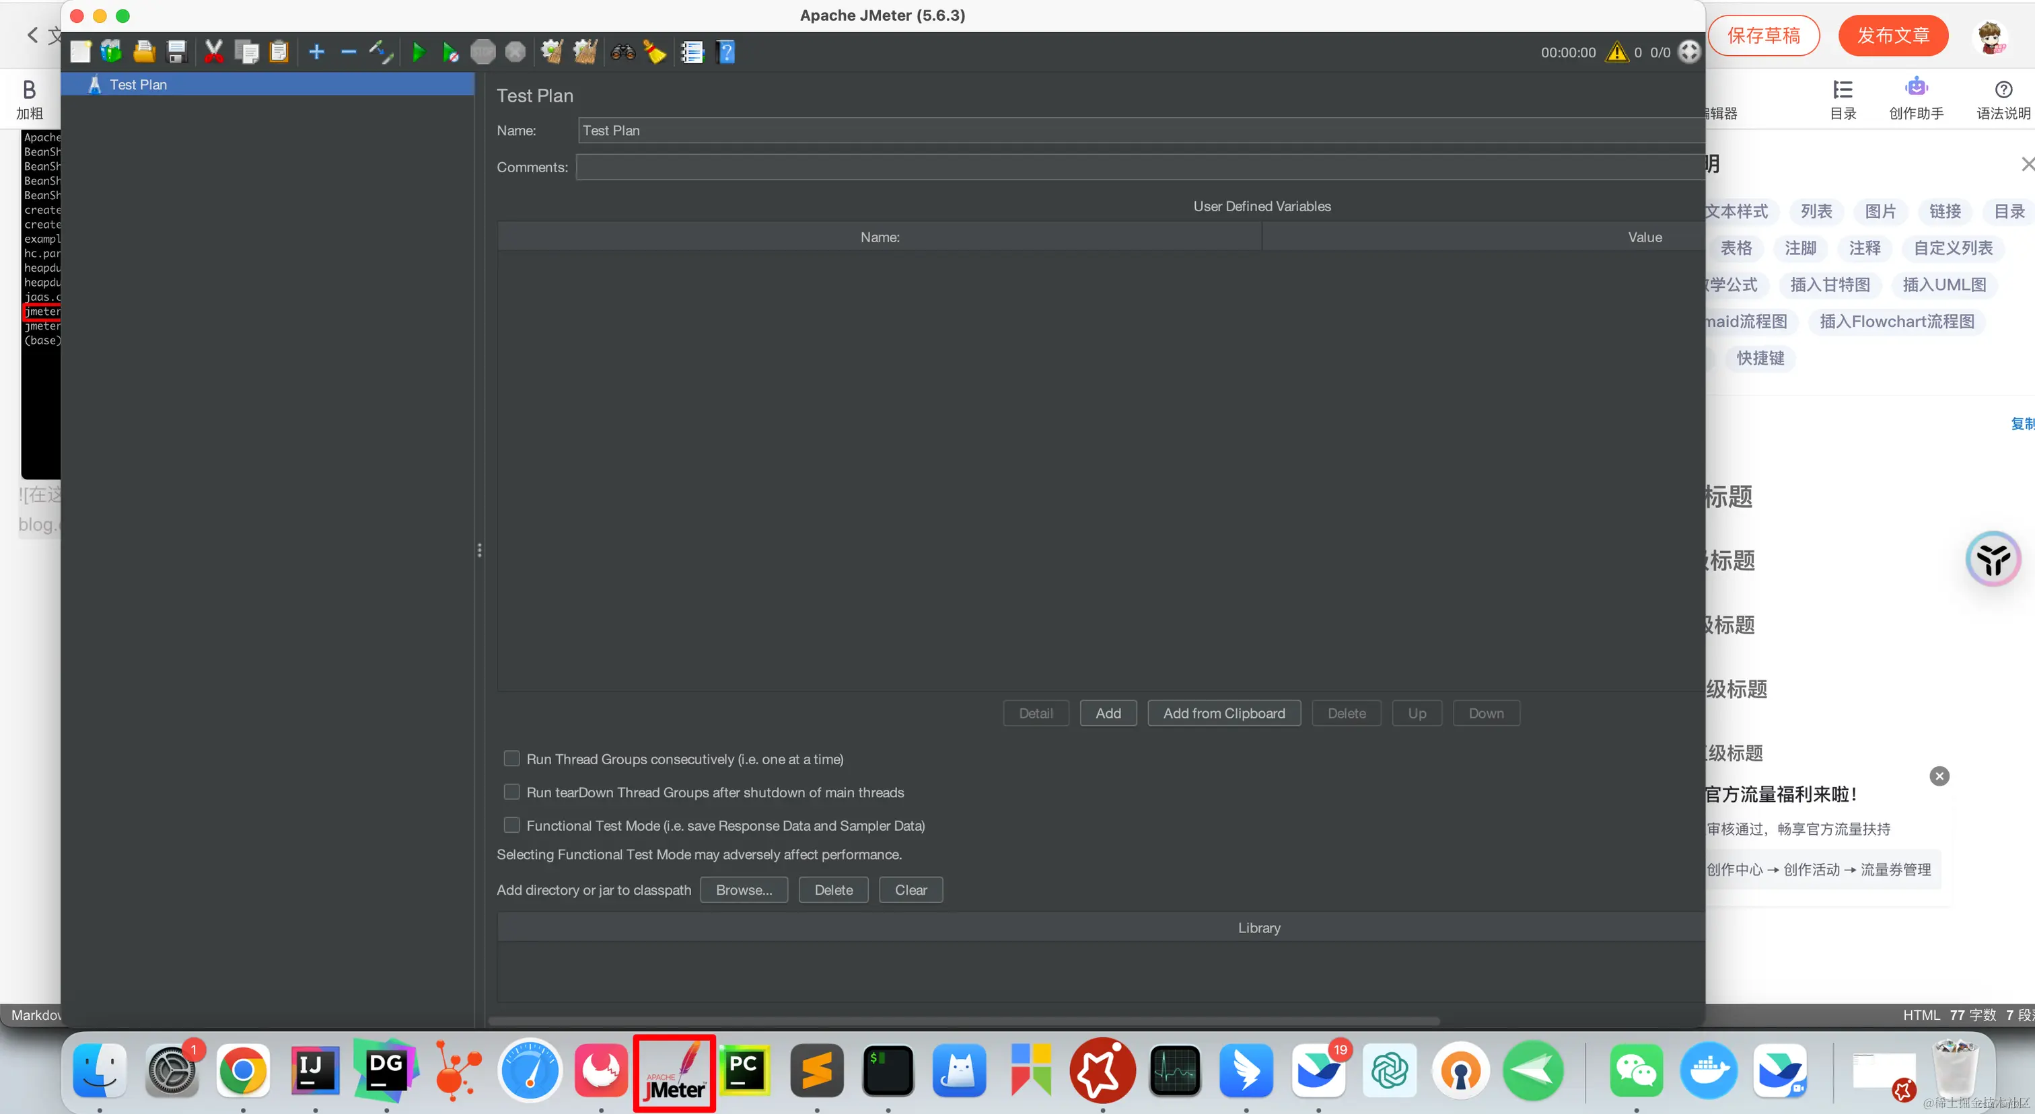
Task: Click the Name column header in the variables table
Action: tap(880, 237)
